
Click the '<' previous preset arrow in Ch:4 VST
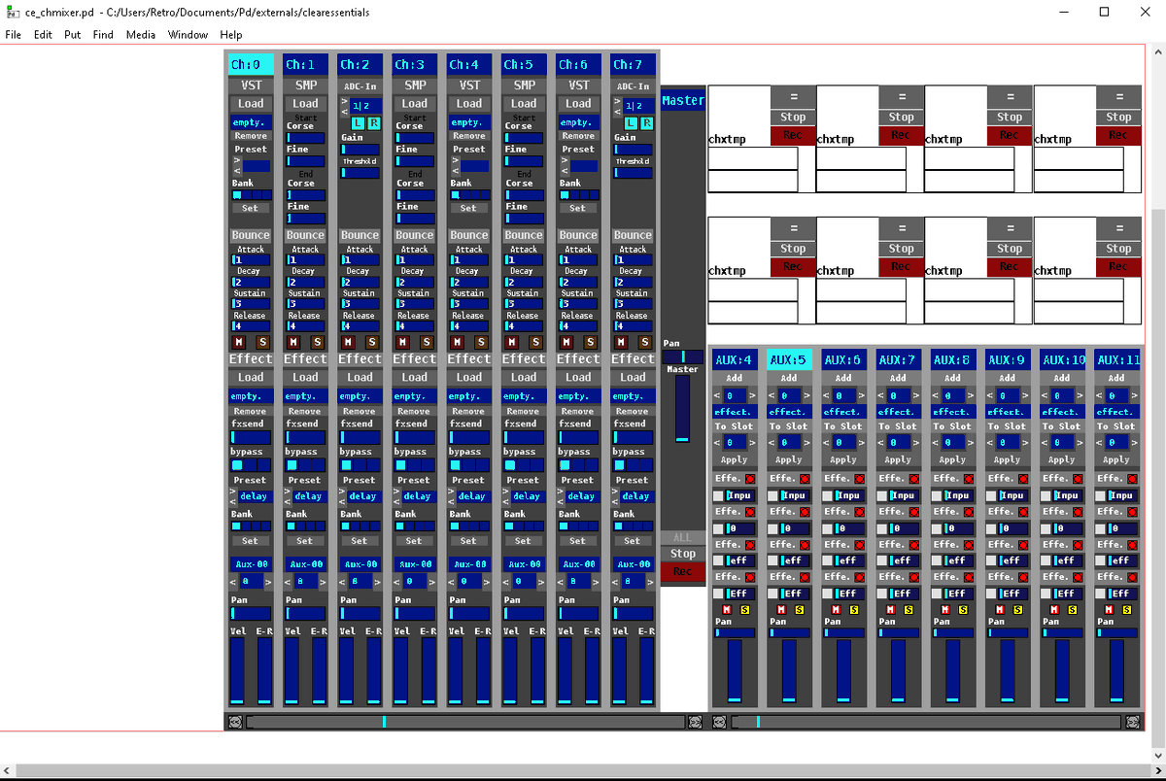tap(454, 171)
